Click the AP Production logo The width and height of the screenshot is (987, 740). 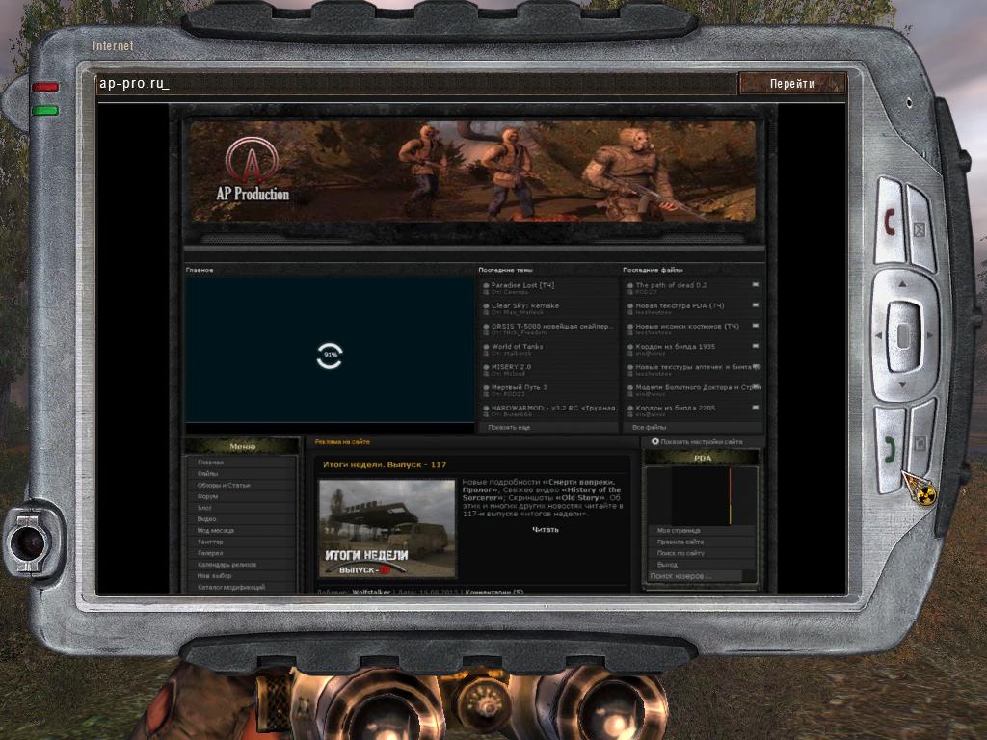coord(253,170)
